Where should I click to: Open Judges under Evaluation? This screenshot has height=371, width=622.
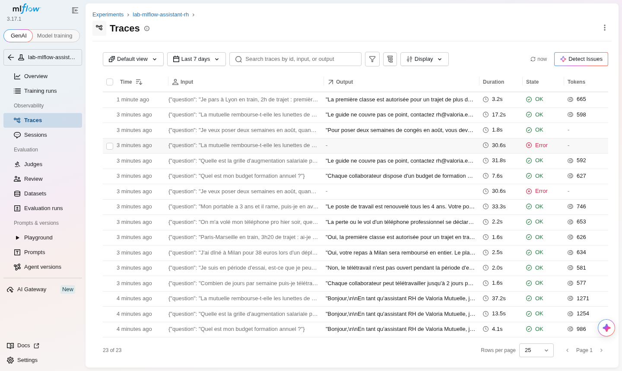point(42,164)
